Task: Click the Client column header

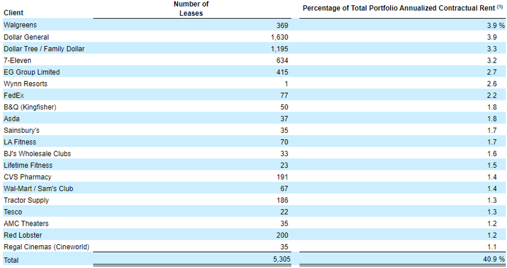Action: 13,13
